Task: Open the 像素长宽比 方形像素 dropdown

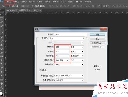Action: pyautogui.click(x=70, y=80)
